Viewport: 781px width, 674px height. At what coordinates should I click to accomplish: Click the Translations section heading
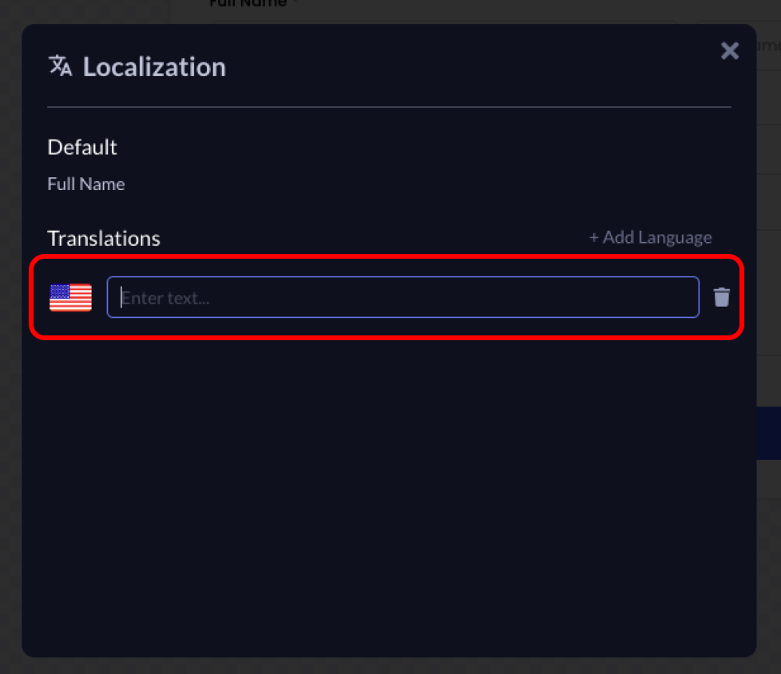(104, 239)
